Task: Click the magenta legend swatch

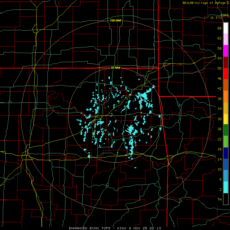Action: [x=226, y=51]
